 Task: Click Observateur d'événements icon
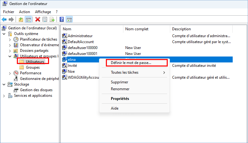click(16, 45)
